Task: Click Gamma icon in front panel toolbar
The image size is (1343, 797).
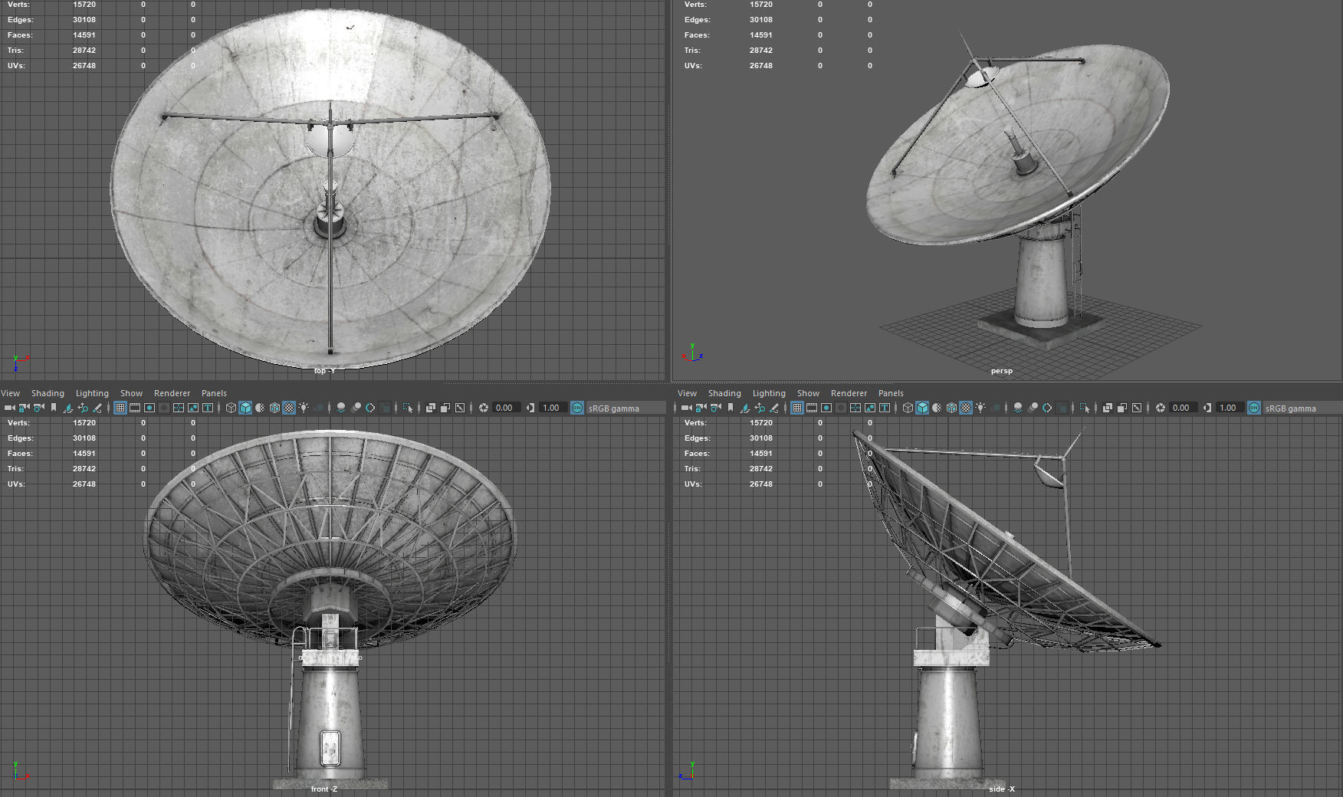Action: pyautogui.click(x=530, y=408)
